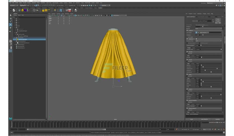Click the Focus button in the Attribute Editor
Screen dimensions: 234x136
[x=218, y=19]
